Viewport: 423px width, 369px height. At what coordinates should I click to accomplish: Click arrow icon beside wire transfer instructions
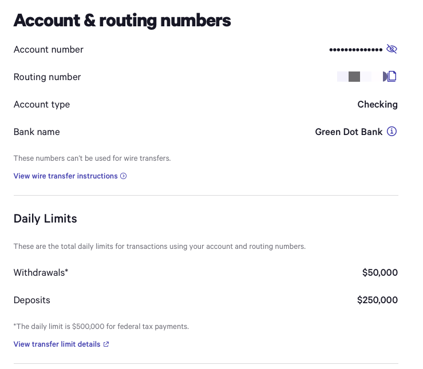tap(124, 176)
